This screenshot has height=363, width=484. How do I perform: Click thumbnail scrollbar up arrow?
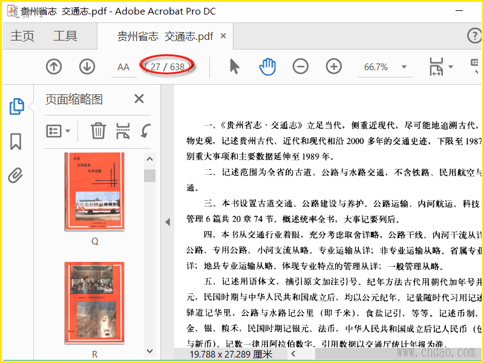click(x=149, y=159)
